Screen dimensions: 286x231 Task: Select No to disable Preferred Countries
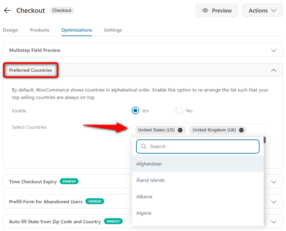(179, 110)
